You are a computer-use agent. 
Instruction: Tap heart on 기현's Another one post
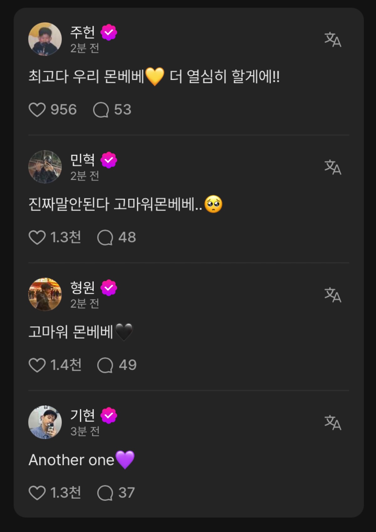[x=37, y=493]
